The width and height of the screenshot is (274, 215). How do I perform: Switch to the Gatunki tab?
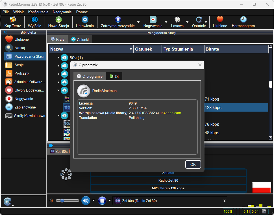(x=80, y=40)
